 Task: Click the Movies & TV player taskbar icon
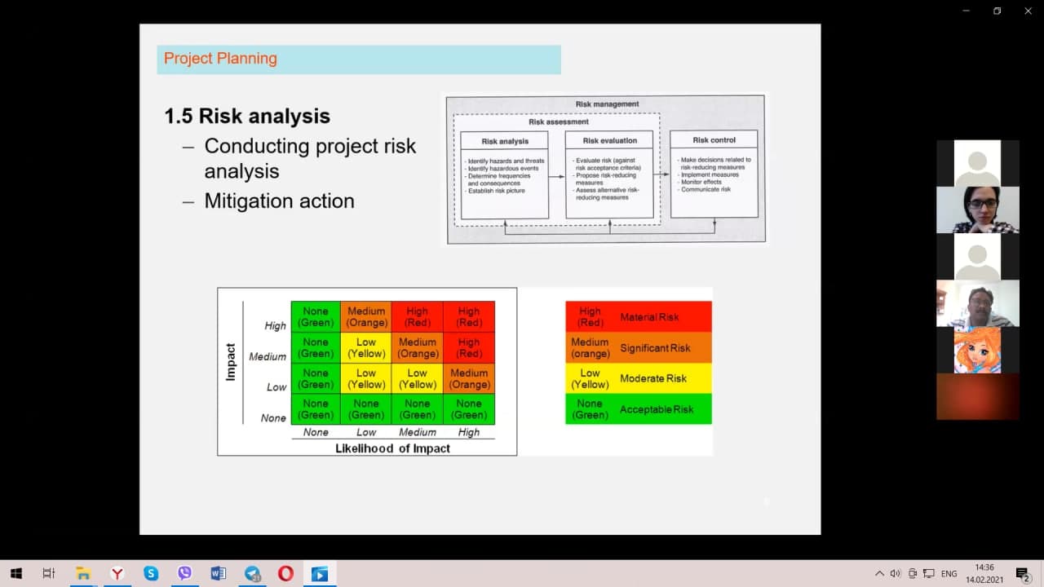pos(319,574)
